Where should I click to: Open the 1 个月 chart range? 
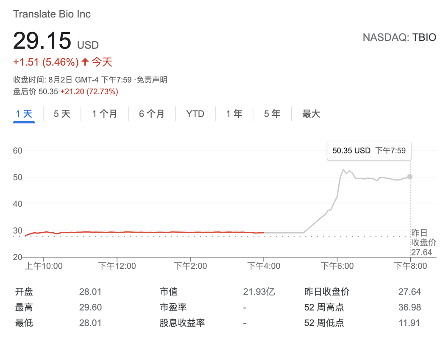(x=105, y=114)
